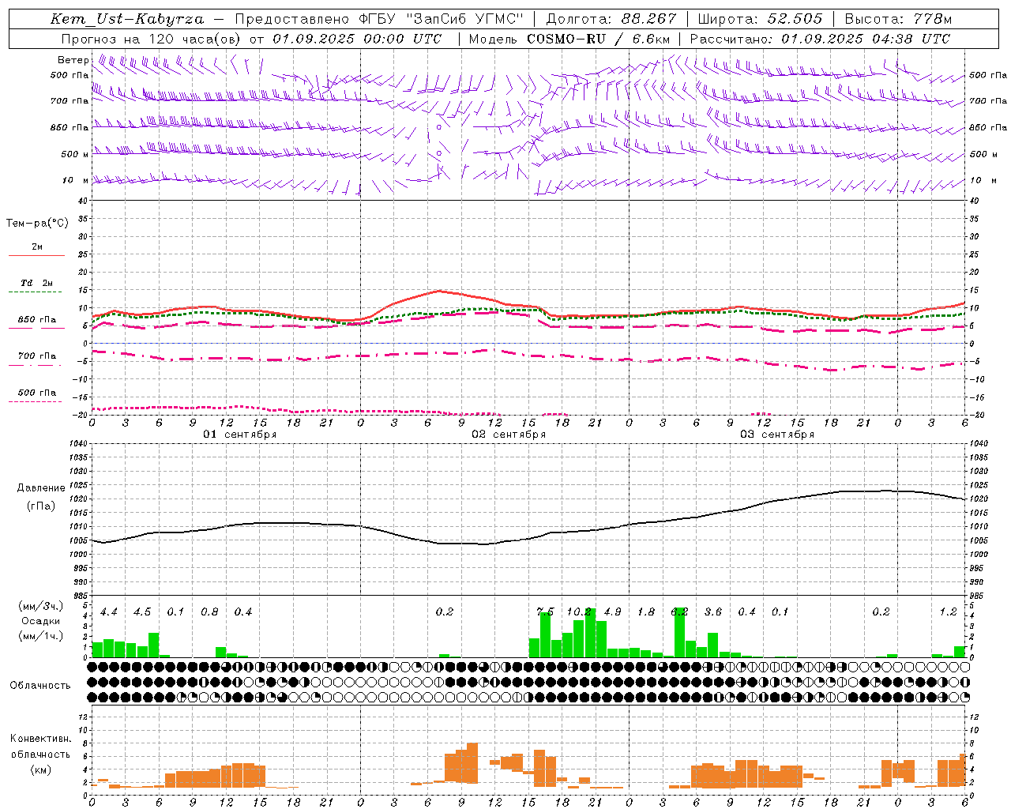Click the precipitation total 10.2

579,612
